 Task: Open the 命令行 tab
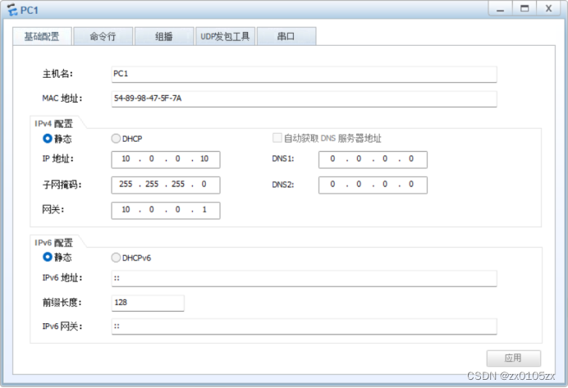point(103,36)
